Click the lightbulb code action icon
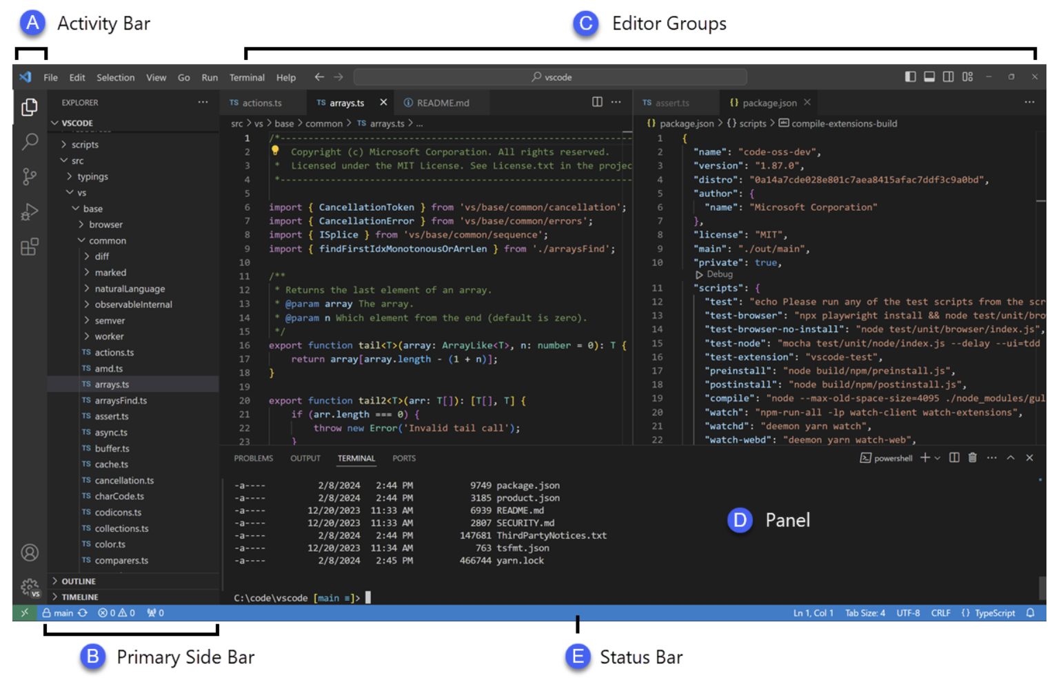This screenshot has width=1063, height=682. click(275, 150)
